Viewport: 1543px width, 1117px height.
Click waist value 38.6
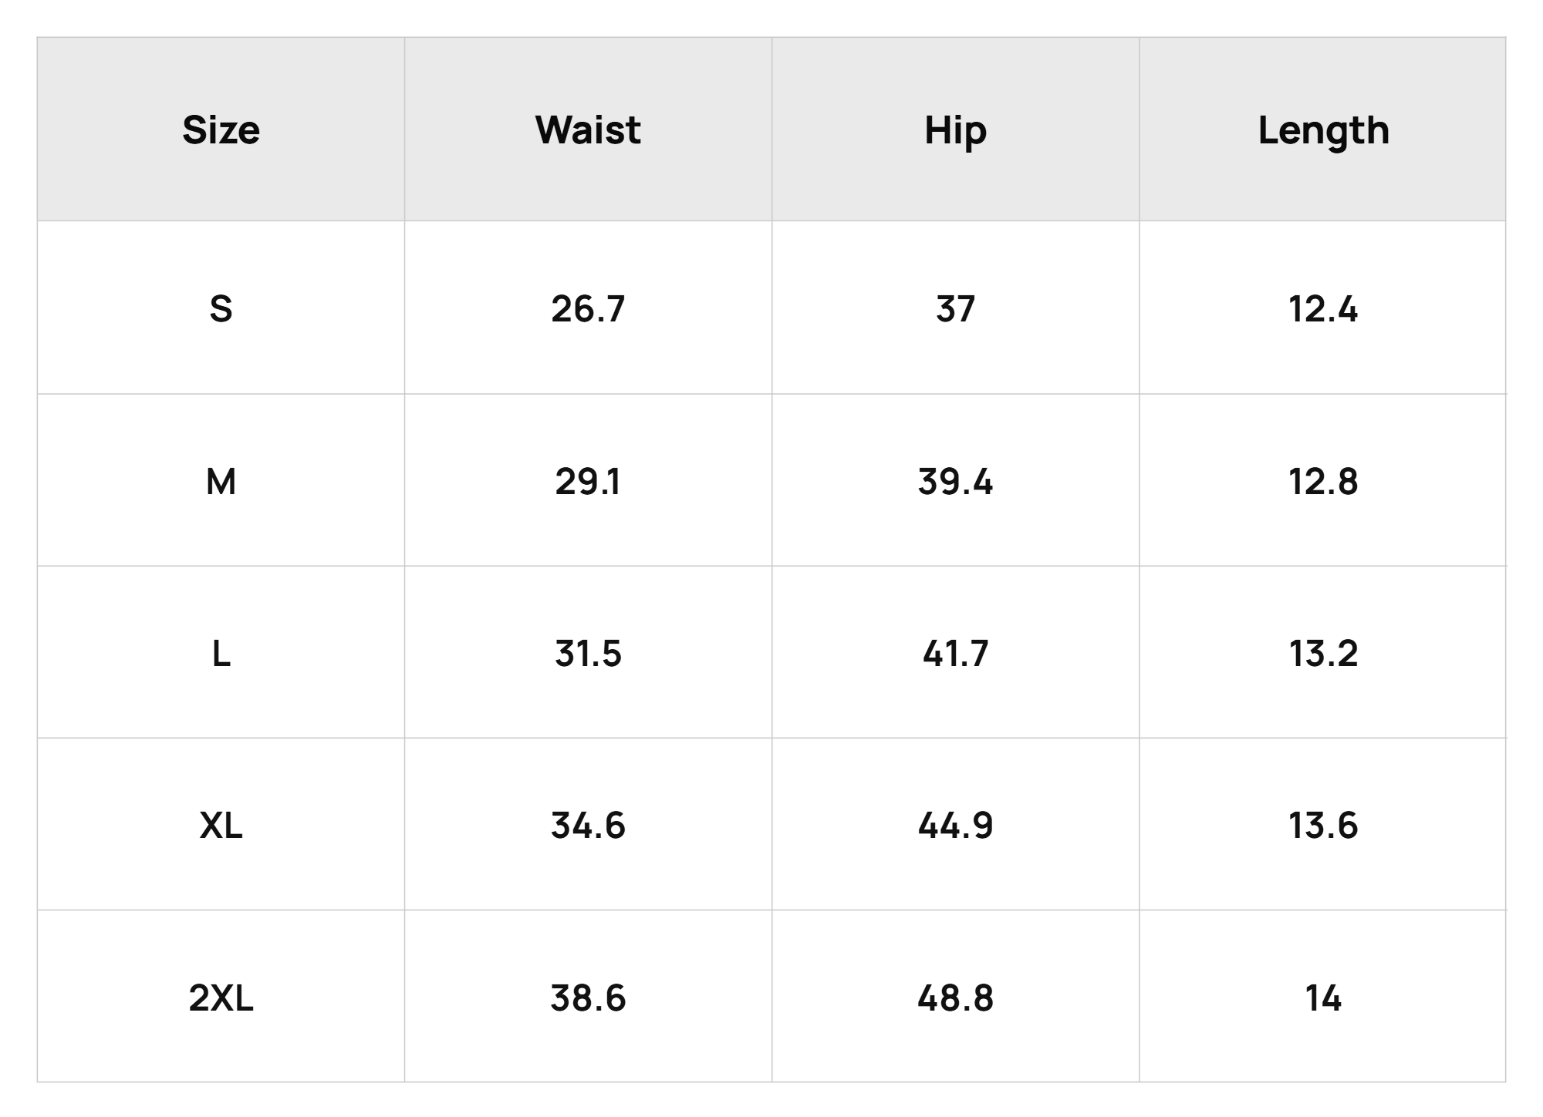coord(588,998)
